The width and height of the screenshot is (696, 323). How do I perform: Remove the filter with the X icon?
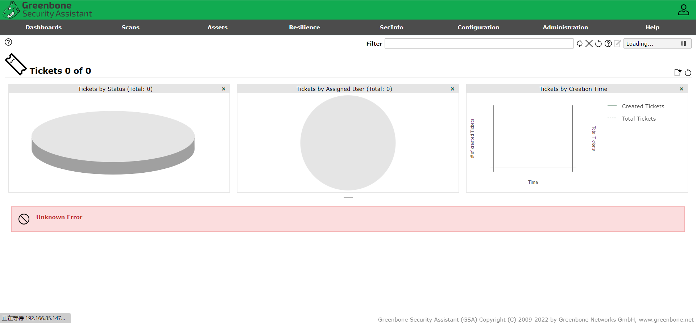[589, 43]
